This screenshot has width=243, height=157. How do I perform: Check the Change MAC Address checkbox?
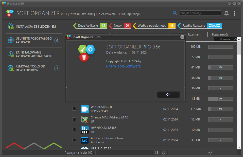[x=74, y=119]
